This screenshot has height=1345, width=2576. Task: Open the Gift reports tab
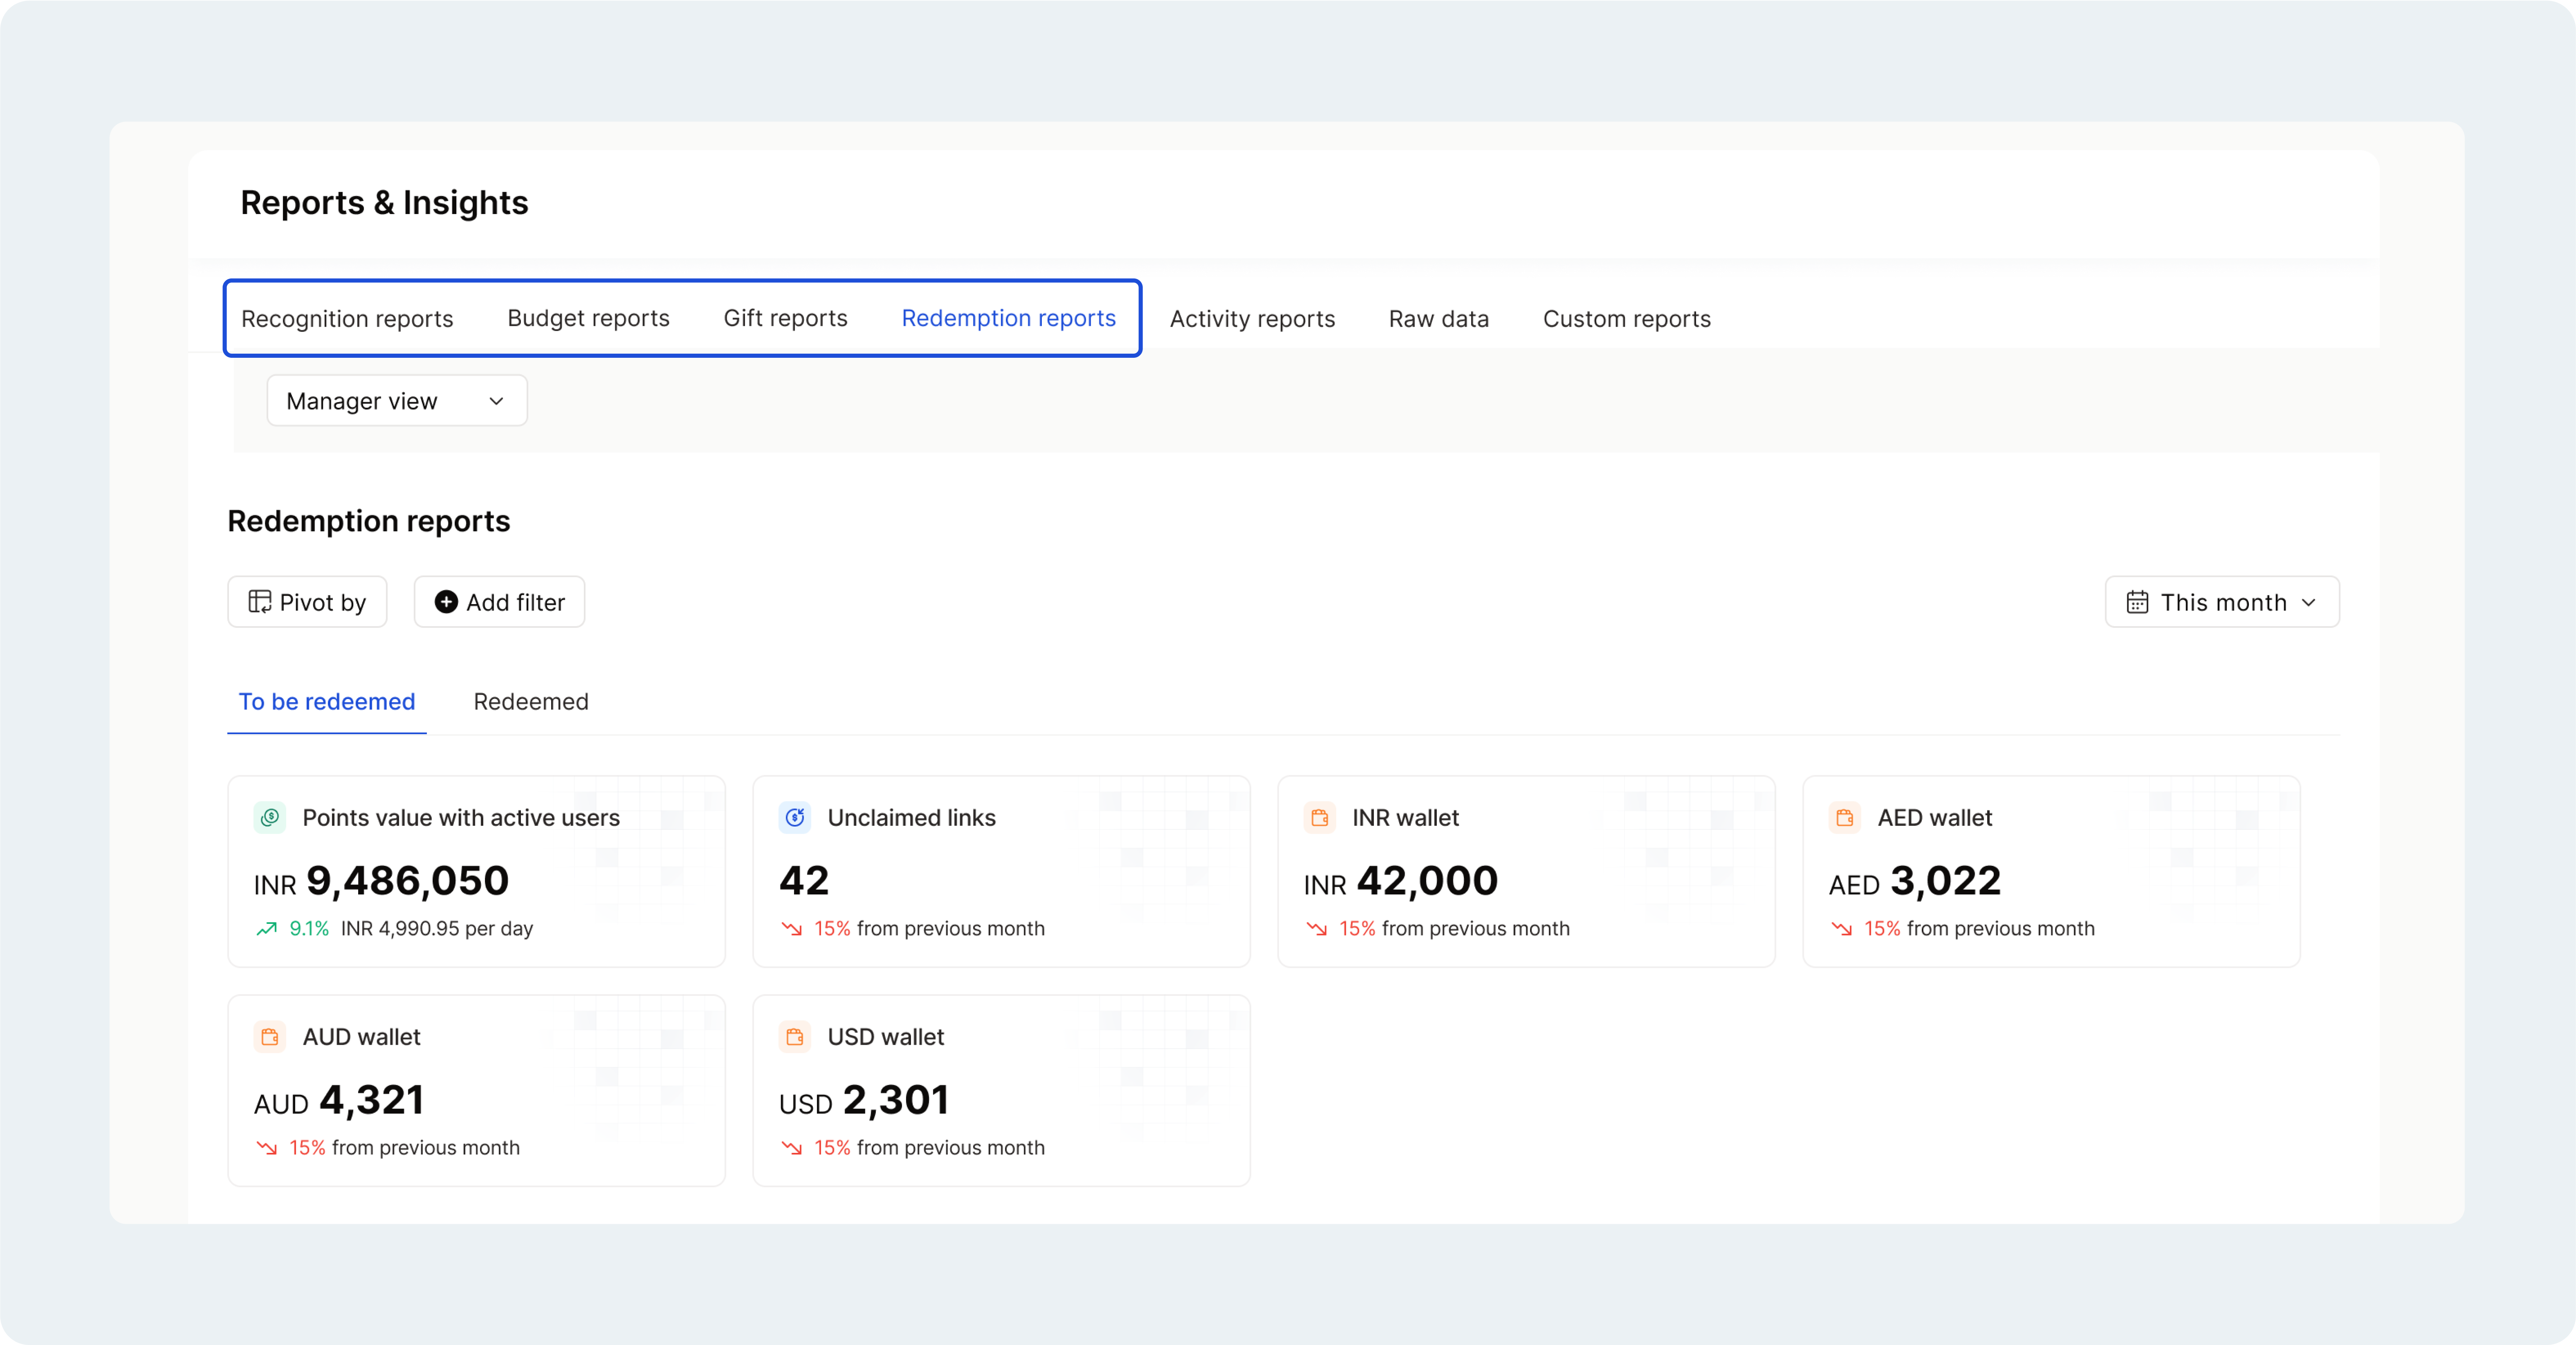coord(785,318)
